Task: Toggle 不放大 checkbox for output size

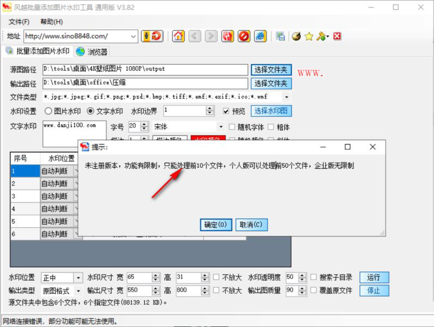Action: (216, 290)
